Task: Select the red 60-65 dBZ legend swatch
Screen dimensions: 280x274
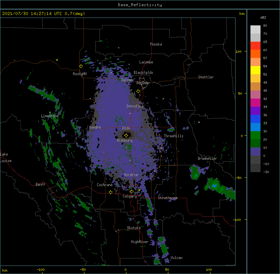Action: (x=255, y=46)
